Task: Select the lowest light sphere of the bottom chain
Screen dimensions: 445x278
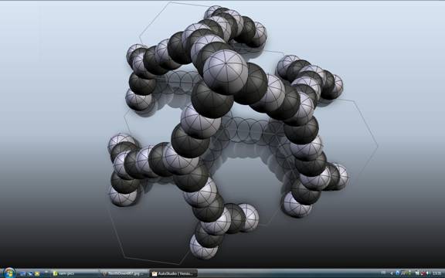Action: 203,246
